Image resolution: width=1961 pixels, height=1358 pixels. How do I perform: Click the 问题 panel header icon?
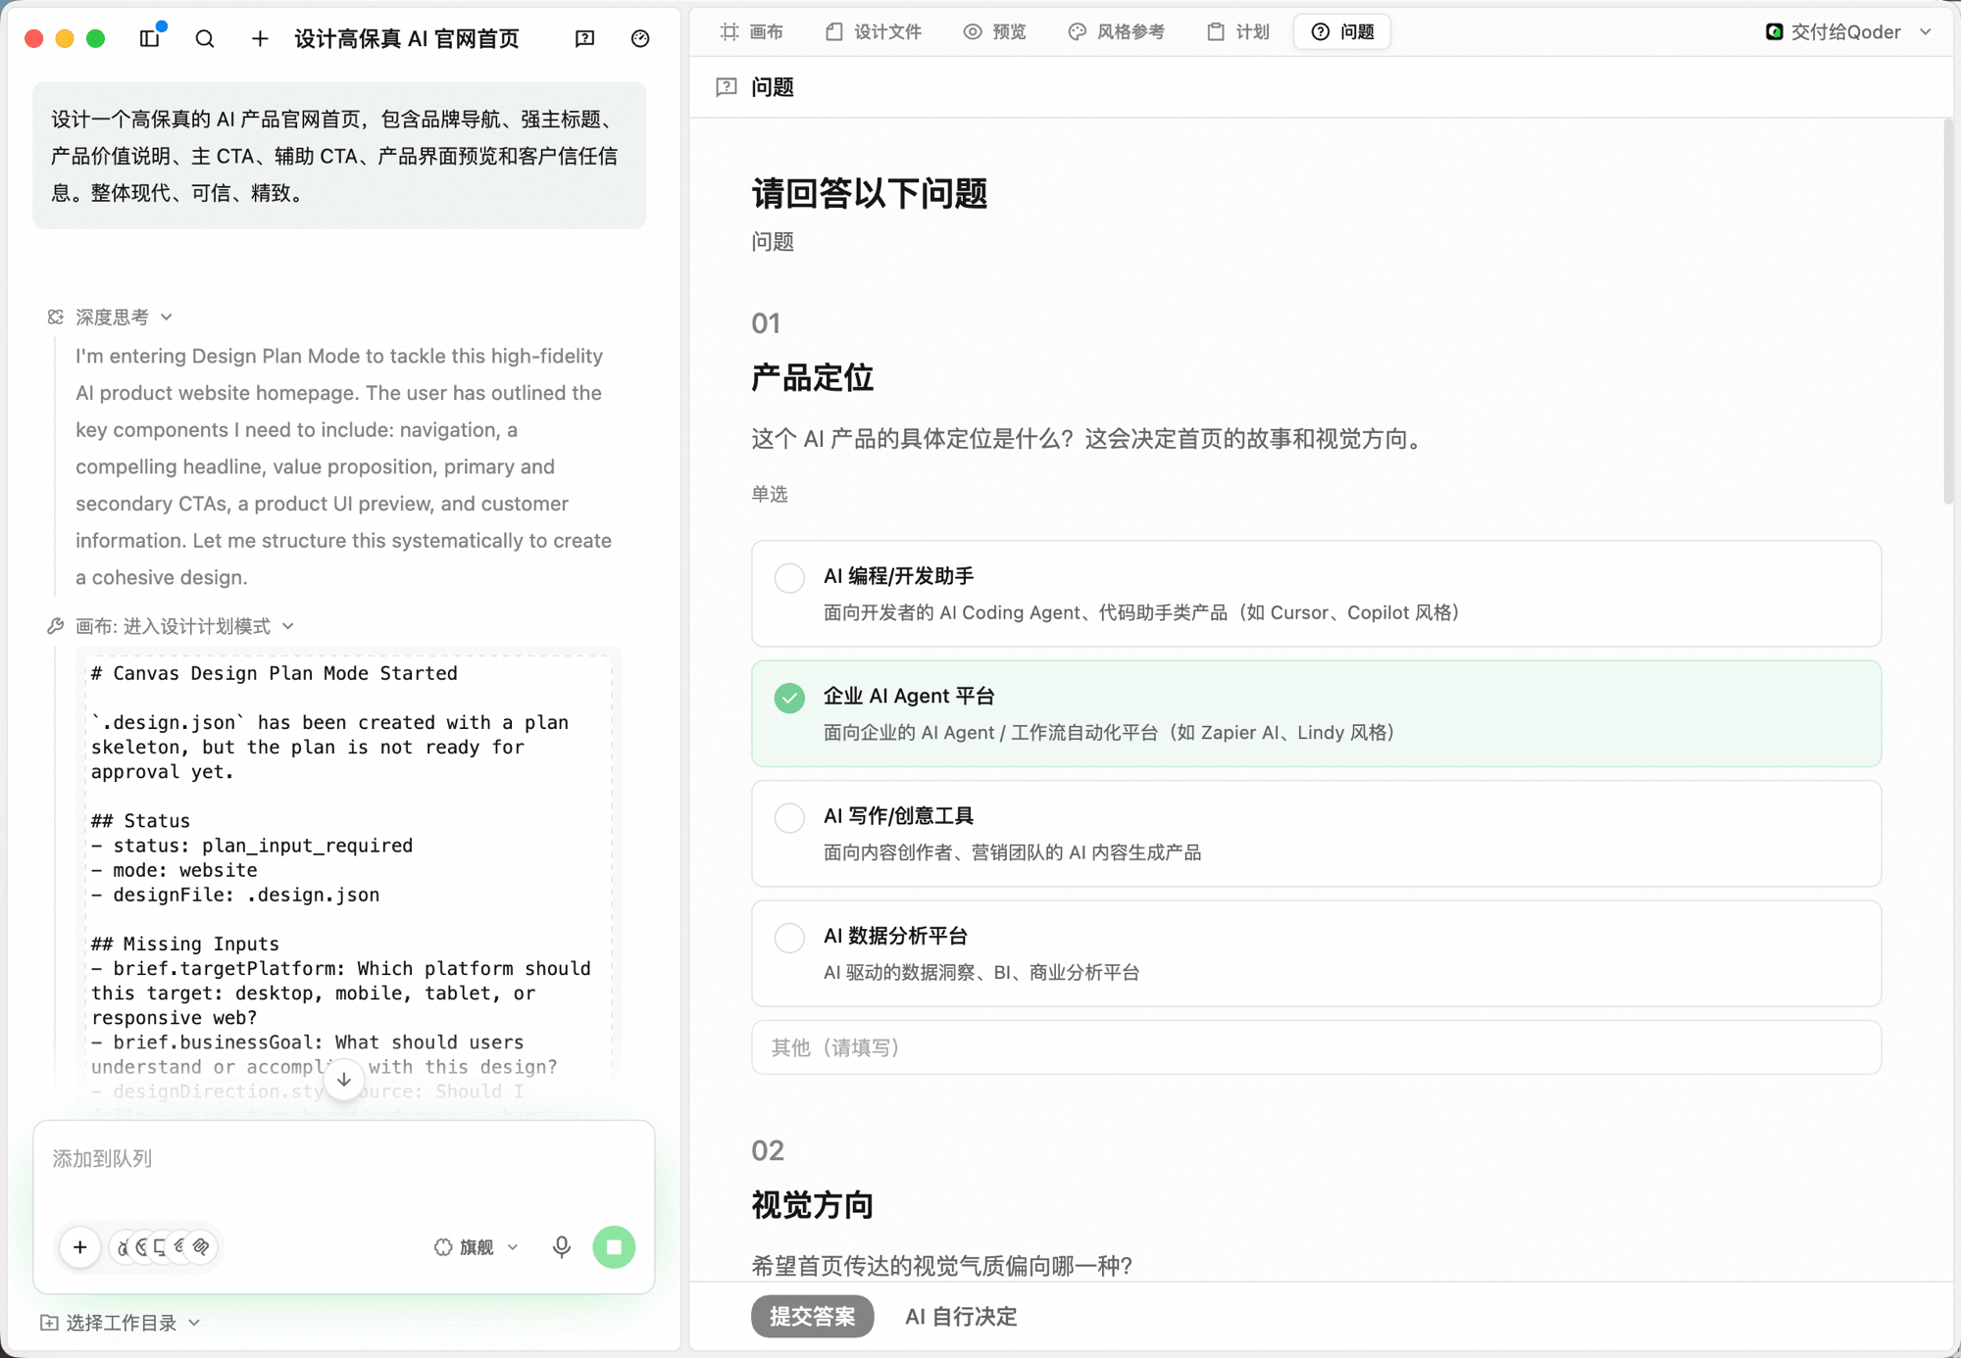pyautogui.click(x=727, y=87)
